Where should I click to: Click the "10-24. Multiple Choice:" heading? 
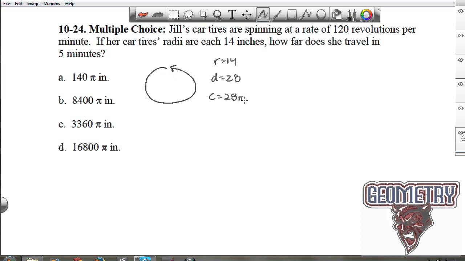click(x=112, y=29)
